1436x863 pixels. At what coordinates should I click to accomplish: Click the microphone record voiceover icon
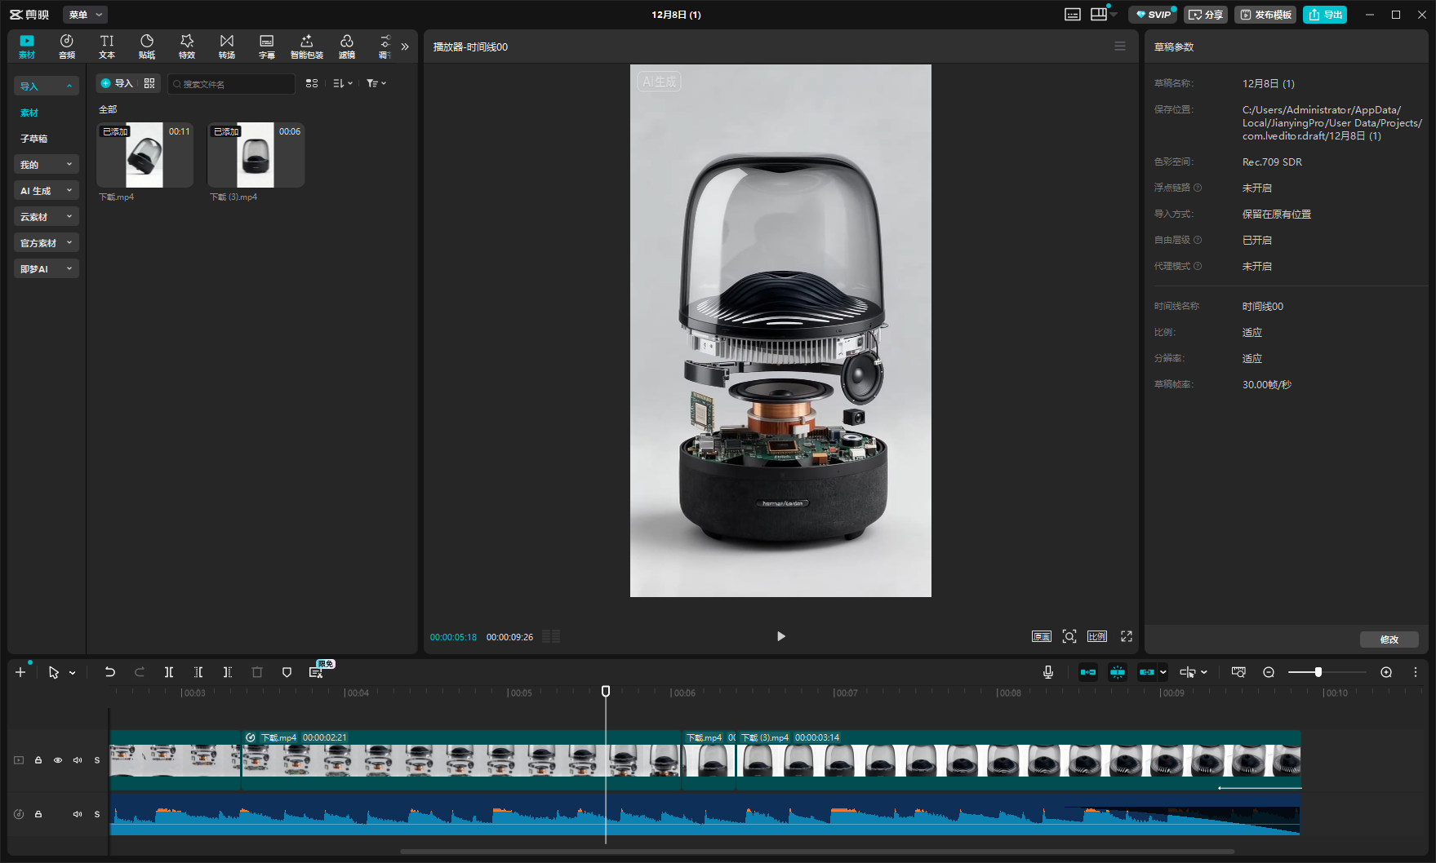[x=1048, y=672]
